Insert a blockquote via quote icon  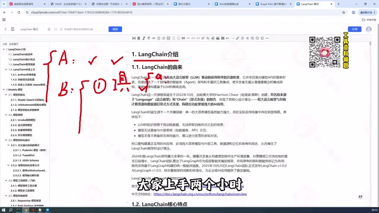click(x=183, y=38)
